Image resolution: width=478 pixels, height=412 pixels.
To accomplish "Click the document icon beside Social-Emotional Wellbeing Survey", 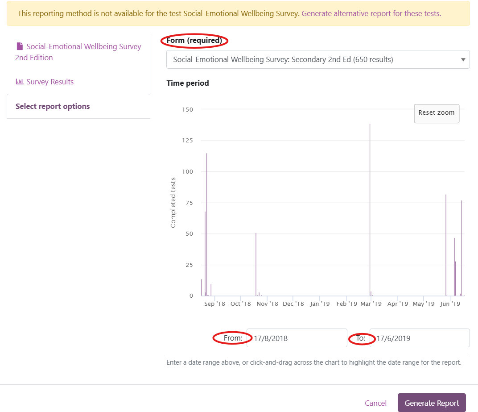I will [x=19, y=46].
